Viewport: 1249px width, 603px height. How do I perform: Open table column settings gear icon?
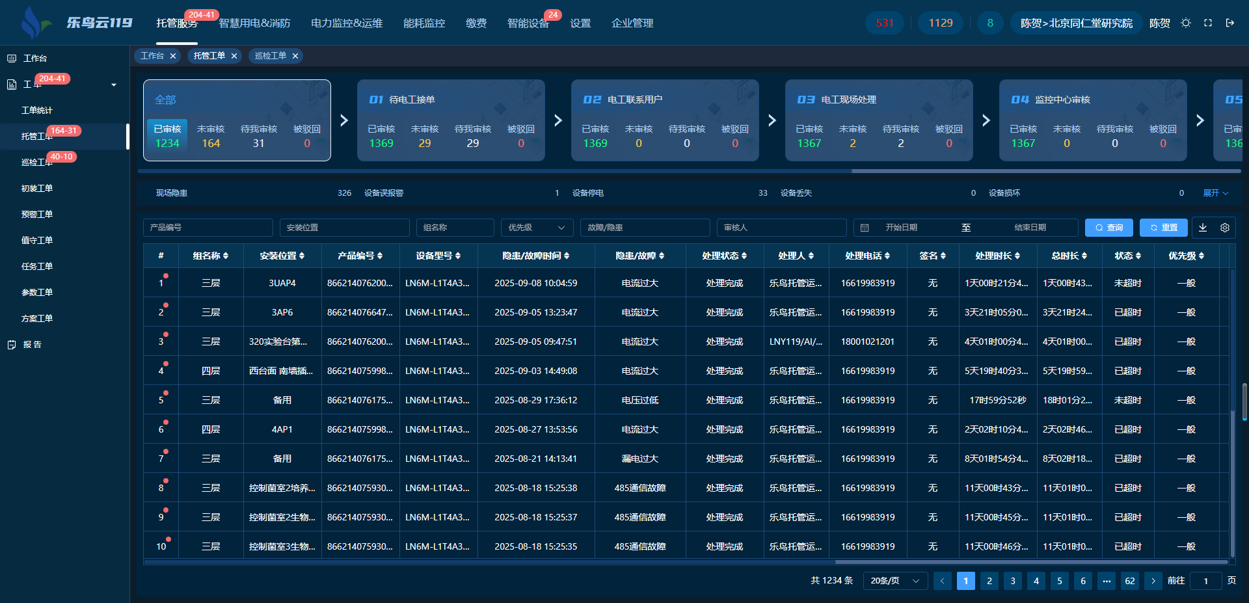(x=1225, y=228)
